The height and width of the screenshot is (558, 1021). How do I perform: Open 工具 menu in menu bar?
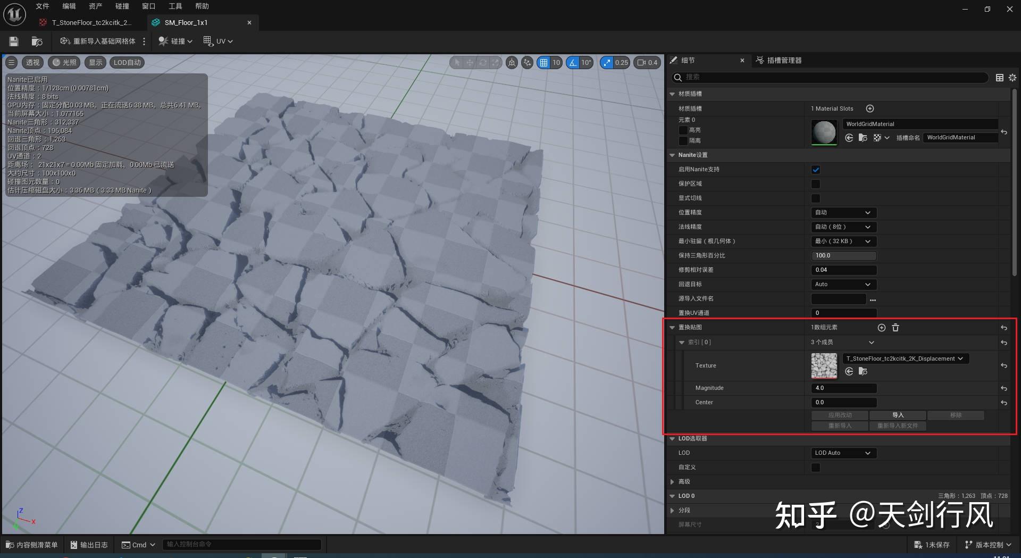(175, 6)
